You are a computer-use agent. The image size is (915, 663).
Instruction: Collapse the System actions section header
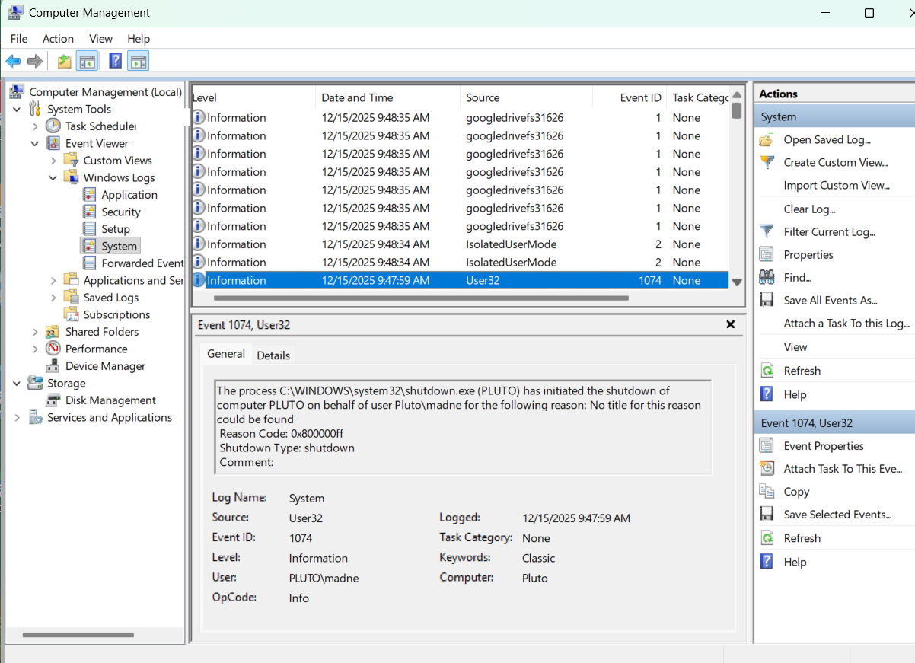point(835,116)
